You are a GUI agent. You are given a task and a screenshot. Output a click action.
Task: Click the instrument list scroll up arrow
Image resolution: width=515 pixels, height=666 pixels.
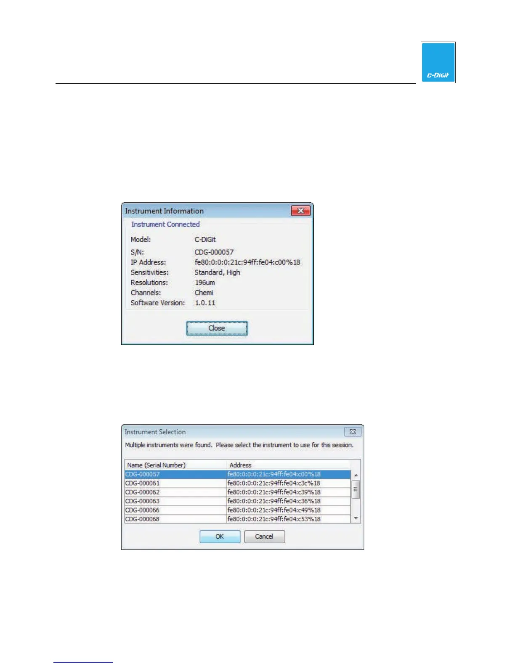click(x=356, y=475)
